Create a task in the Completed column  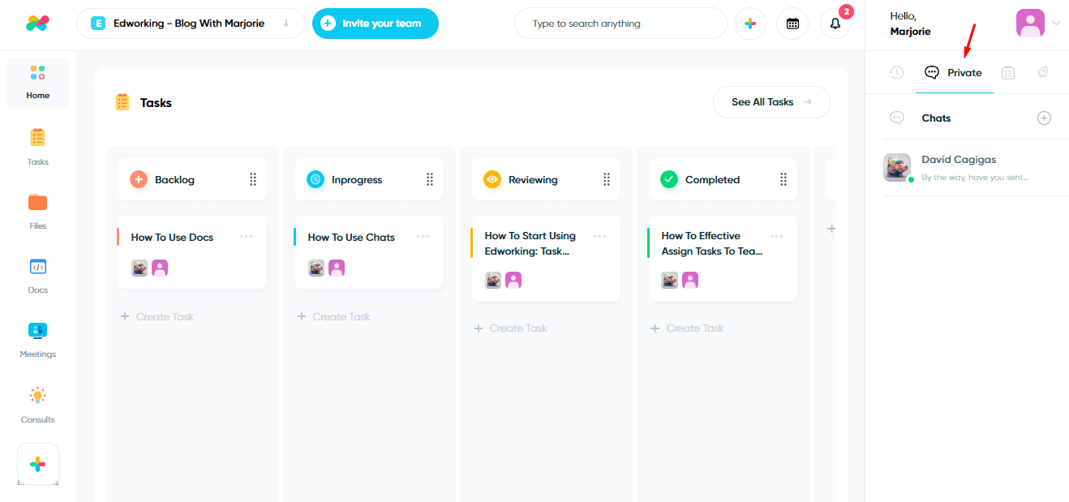coord(688,328)
